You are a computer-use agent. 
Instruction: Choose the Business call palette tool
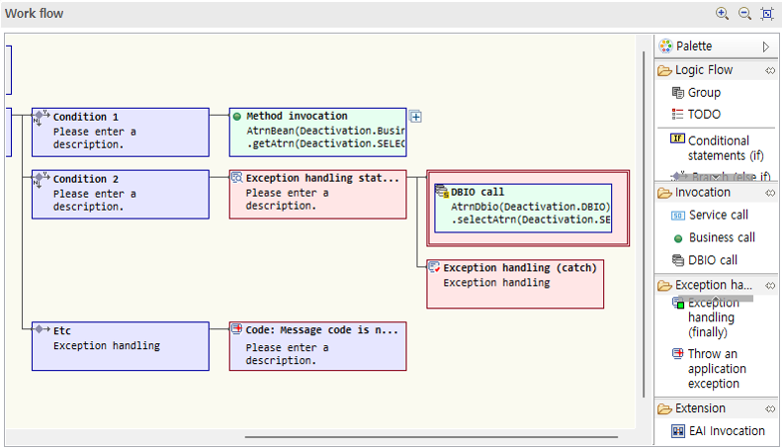click(x=720, y=237)
